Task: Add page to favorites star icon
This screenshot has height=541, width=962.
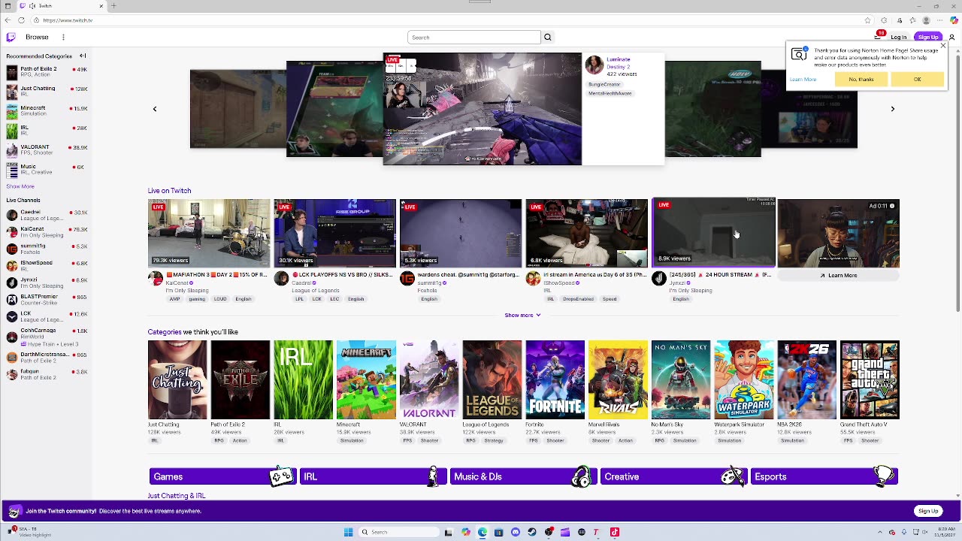Action: click(868, 20)
